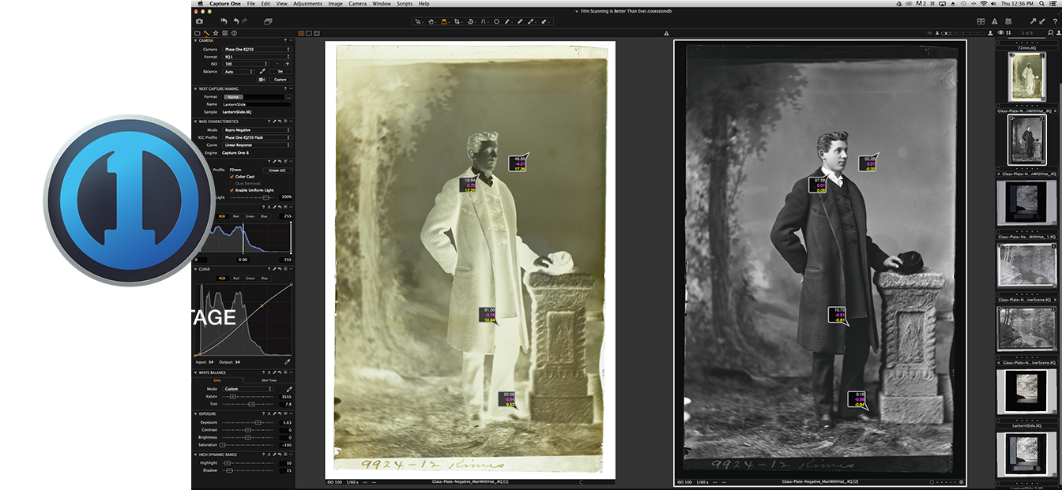Select Green channel tab in Curve panel
This screenshot has height=490, width=1062.
point(250,279)
